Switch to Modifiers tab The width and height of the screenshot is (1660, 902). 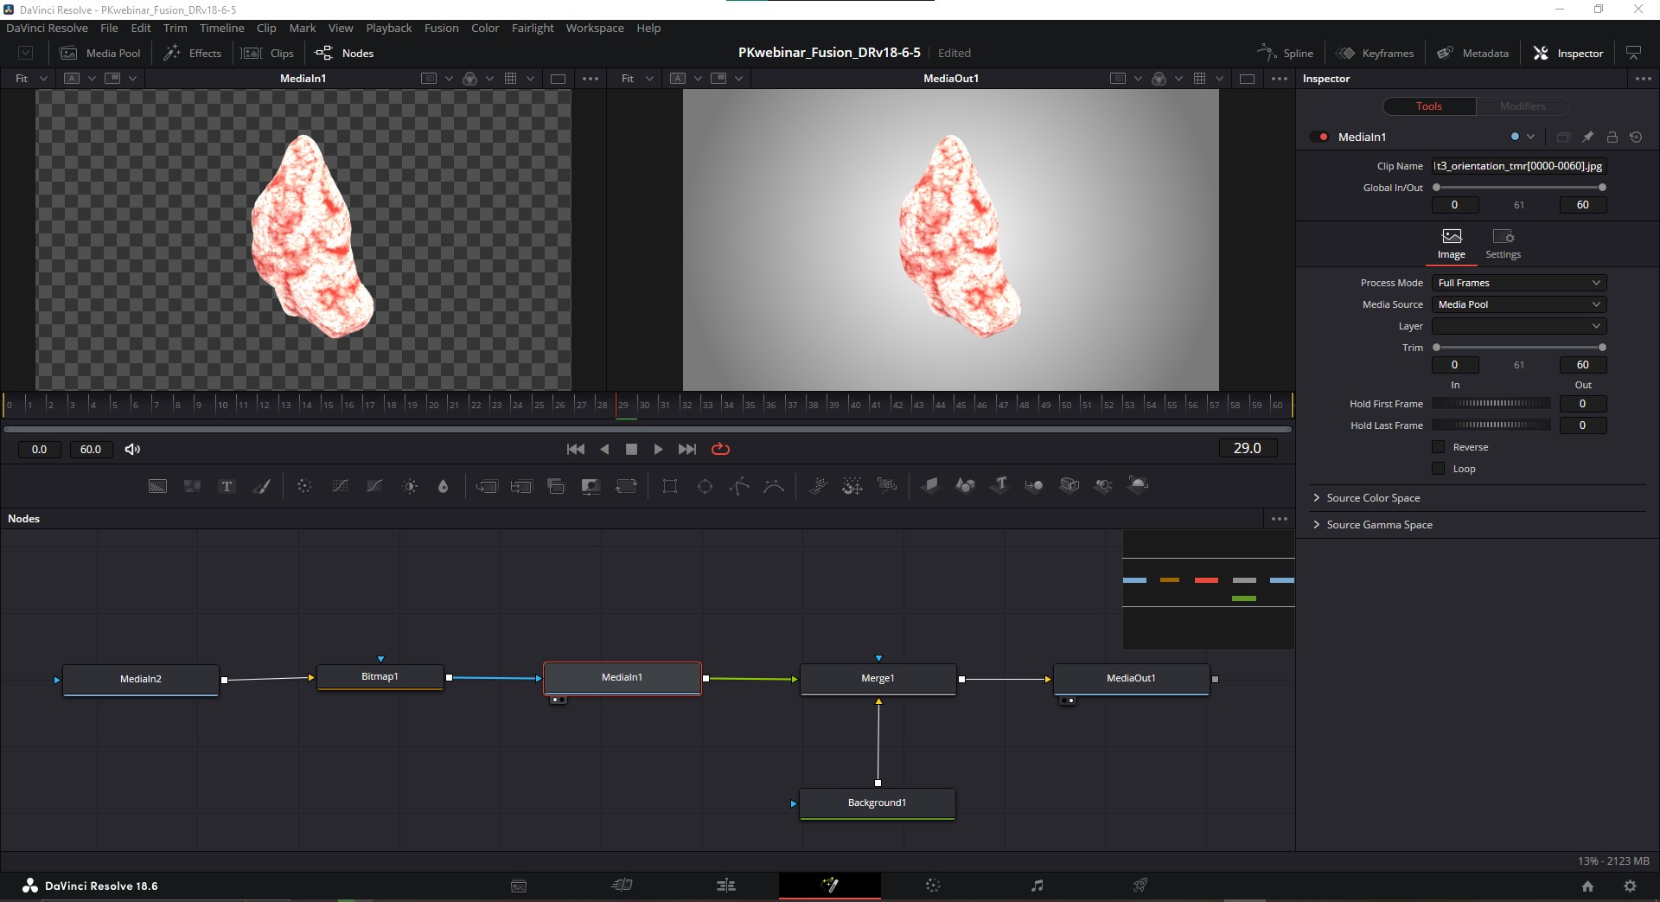1522,106
